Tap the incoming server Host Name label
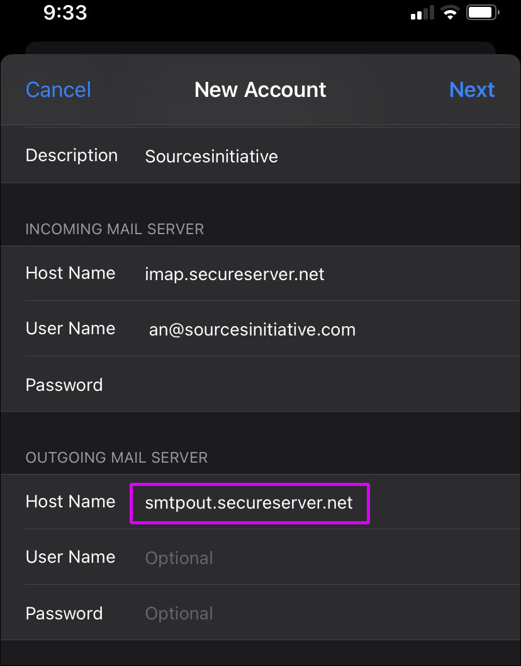 [x=70, y=273]
